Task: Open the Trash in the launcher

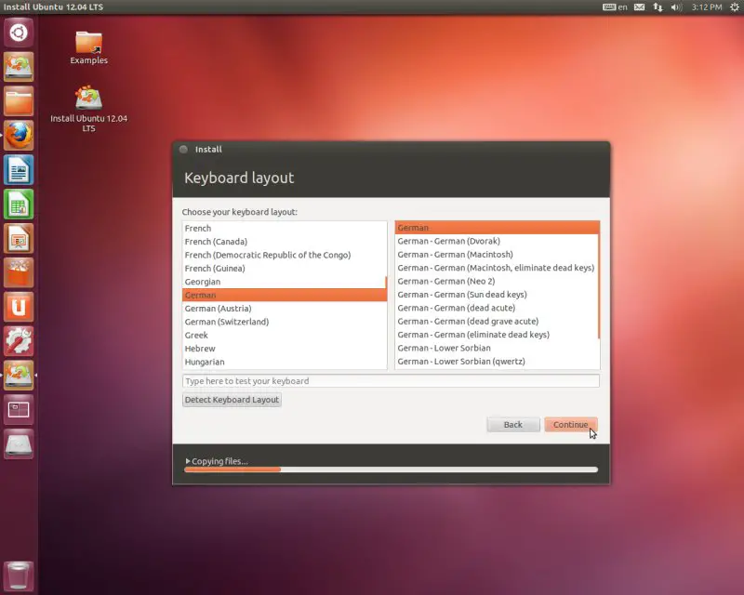Action: tap(19, 575)
